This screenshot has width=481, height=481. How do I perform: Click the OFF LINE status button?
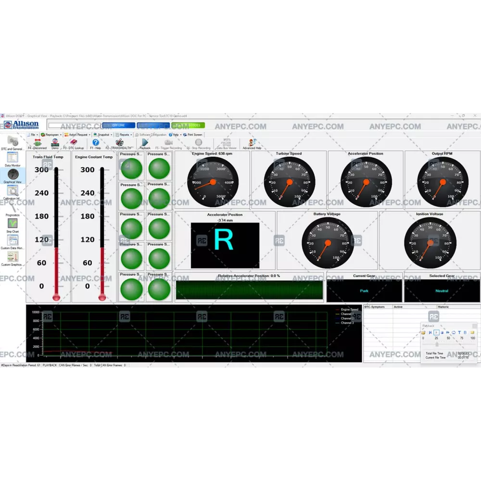click(118, 126)
